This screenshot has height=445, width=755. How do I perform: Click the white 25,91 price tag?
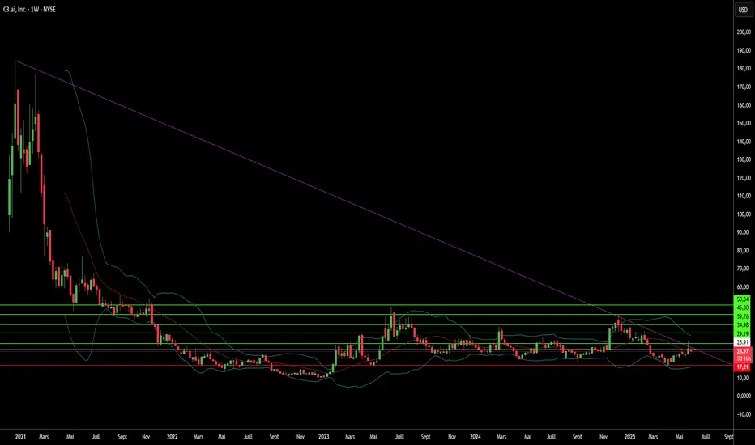[x=743, y=342]
